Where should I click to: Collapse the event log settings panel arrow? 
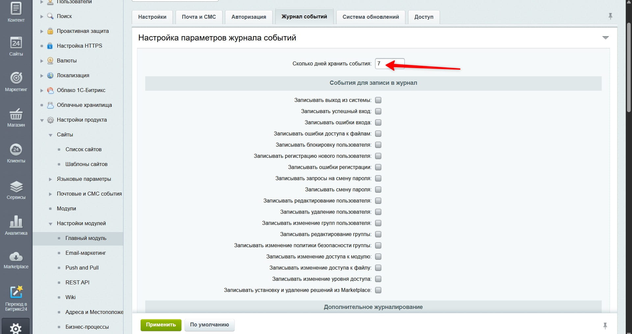coord(605,38)
